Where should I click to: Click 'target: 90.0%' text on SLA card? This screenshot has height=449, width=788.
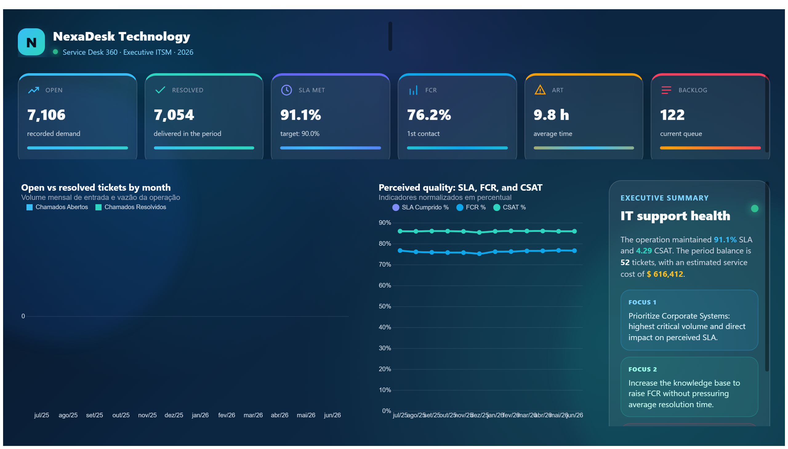pos(300,133)
